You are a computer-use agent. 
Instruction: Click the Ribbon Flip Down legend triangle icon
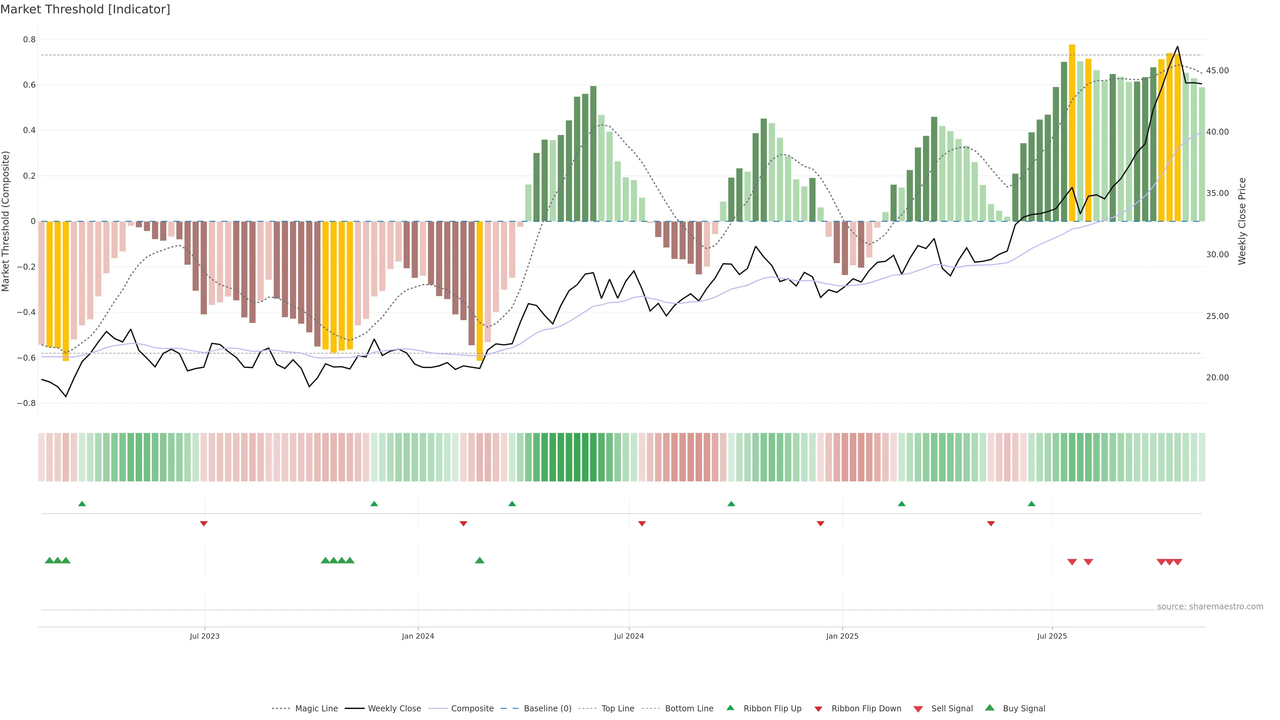click(818, 709)
